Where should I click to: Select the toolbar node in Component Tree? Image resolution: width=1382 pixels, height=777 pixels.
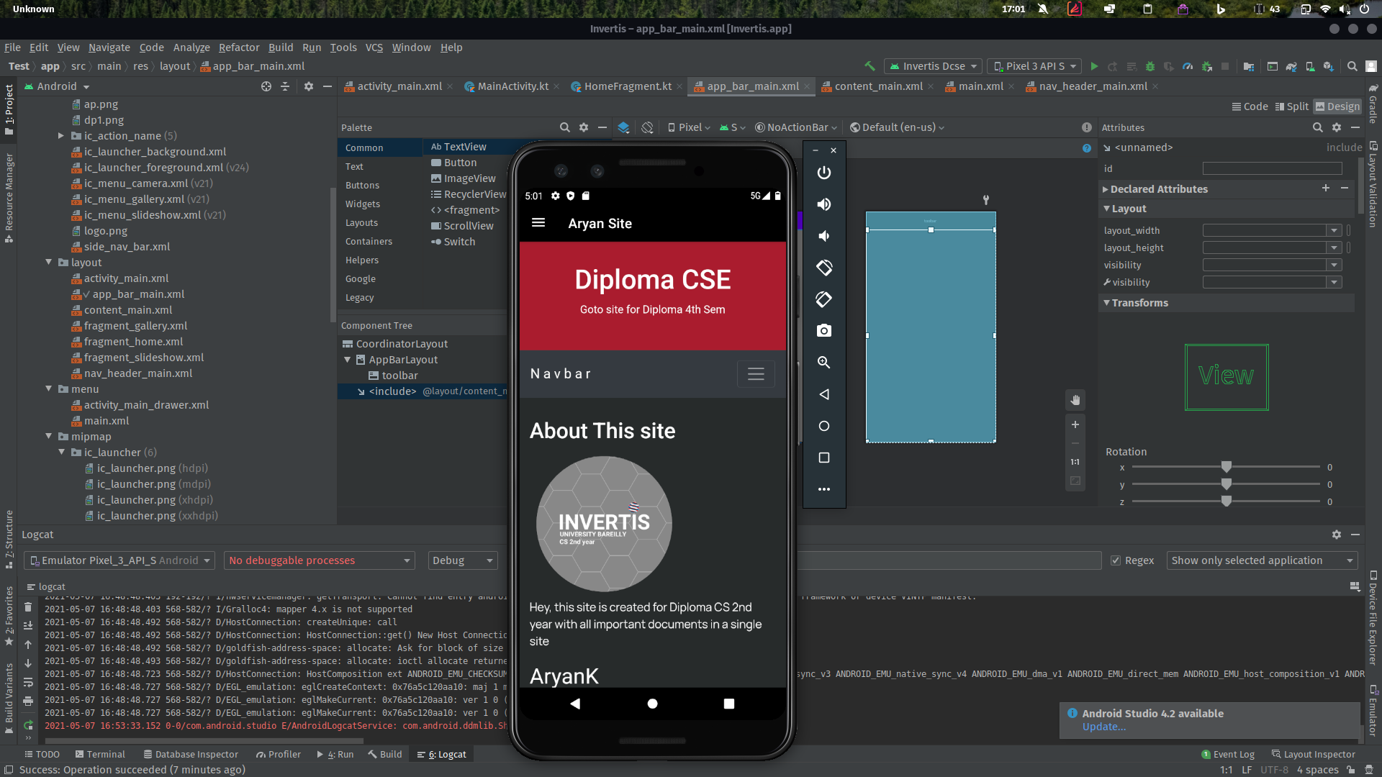[x=399, y=376]
